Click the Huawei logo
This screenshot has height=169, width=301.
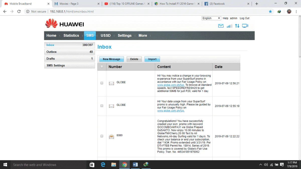(64, 24)
